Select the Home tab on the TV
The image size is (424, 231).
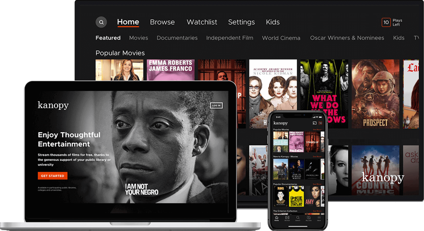coord(128,22)
